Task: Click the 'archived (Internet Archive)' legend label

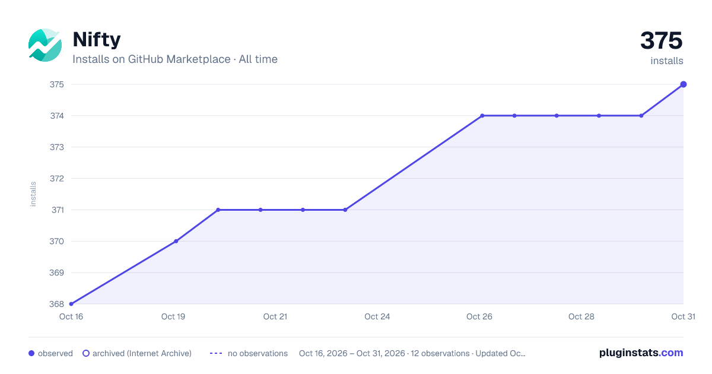Action: coord(142,353)
